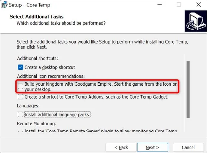Click the Remote Monitoring section label
Viewport: 207px width, 153px height.
36,124
